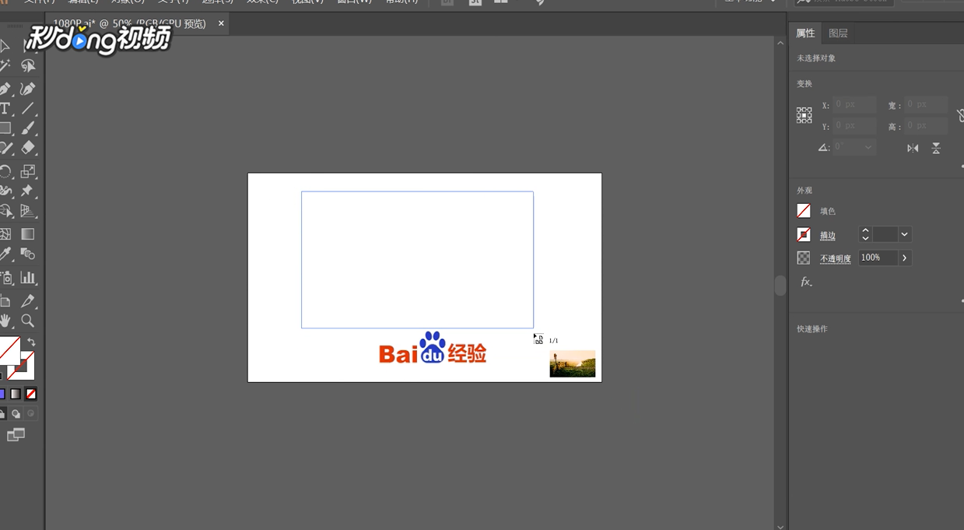Select the Mesh tool

point(5,234)
